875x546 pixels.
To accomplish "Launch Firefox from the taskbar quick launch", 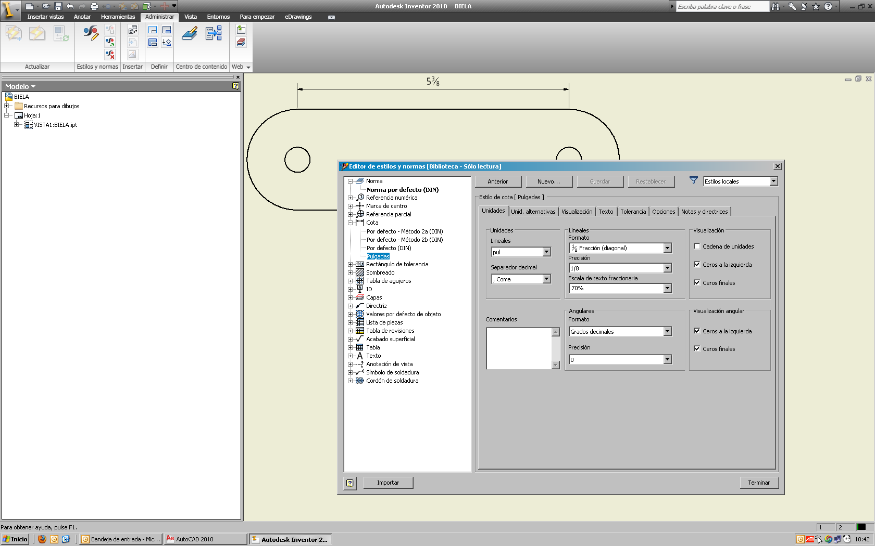I will tap(42, 539).
